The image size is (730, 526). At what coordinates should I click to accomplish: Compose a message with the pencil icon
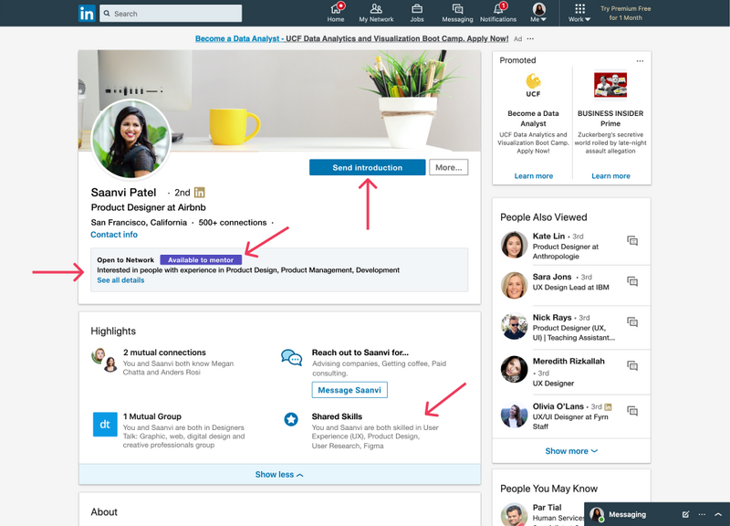pos(686,514)
